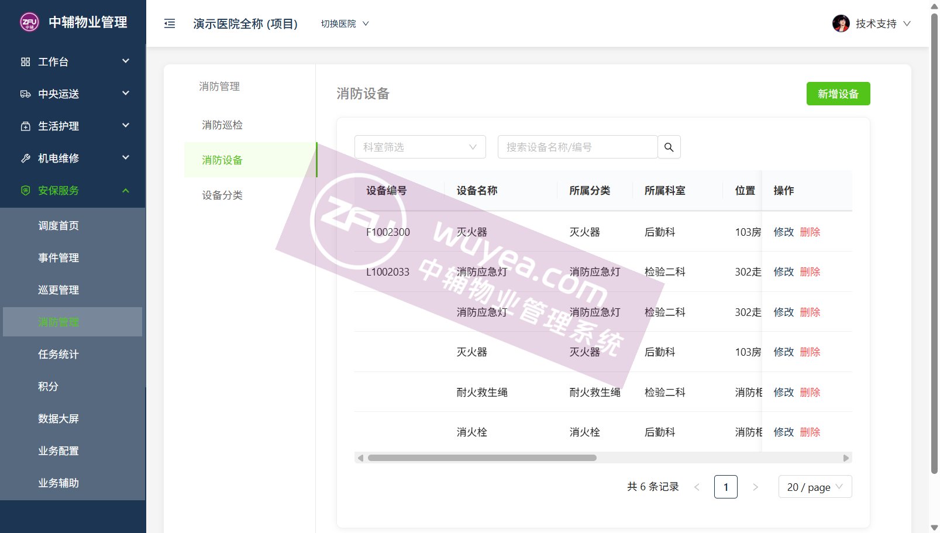Toggle the sidebar collapse icon
The width and height of the screenshot is (940, 533).
click(170, 23)
